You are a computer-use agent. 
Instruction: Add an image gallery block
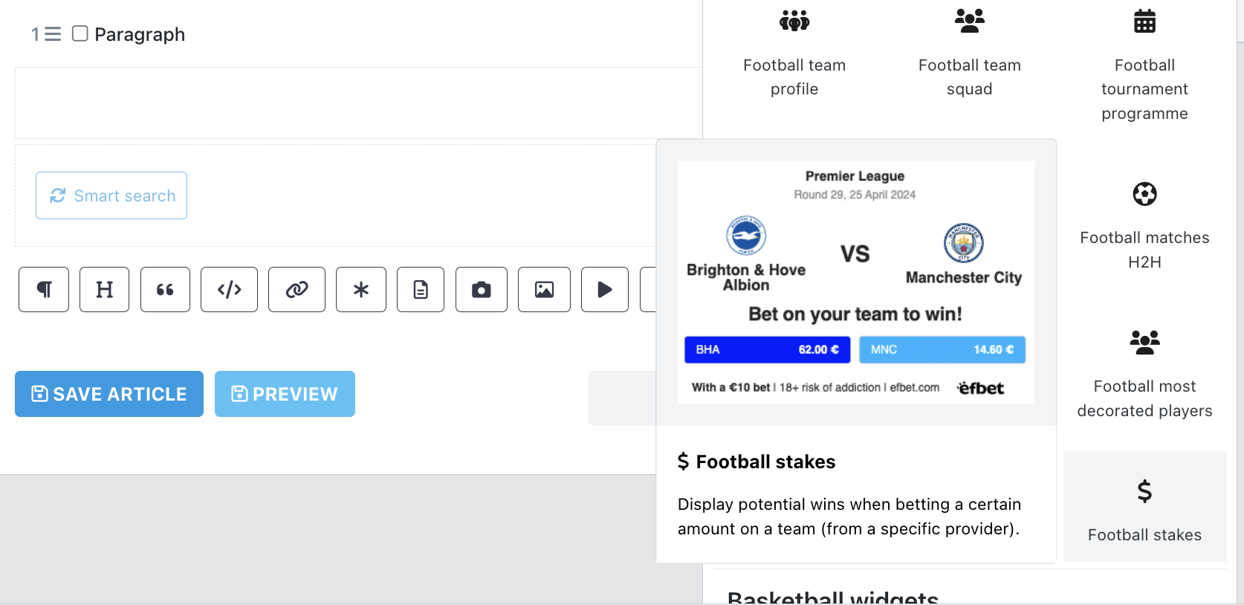pos(544,289)
